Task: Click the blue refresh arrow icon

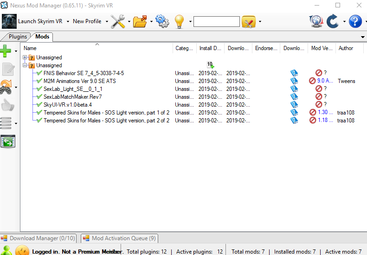Action: click(x=332, y=21)
